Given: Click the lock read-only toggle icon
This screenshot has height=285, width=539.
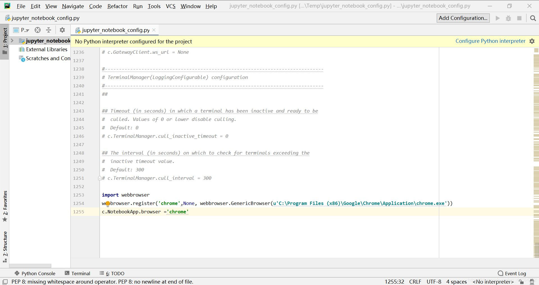Looking at the screenshot, I should coord(521,282).
